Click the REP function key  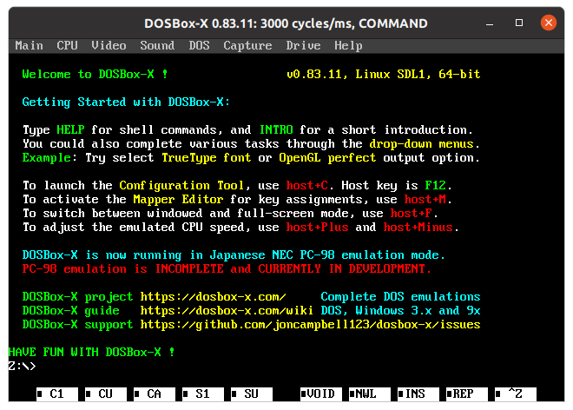click(467, 393)
